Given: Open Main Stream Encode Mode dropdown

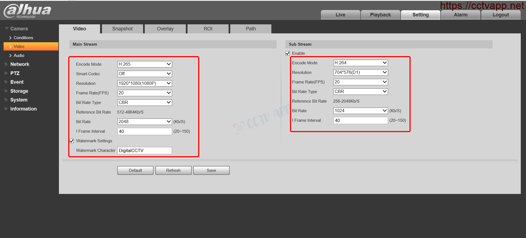Looking at the screenshot, I should 144,64.
